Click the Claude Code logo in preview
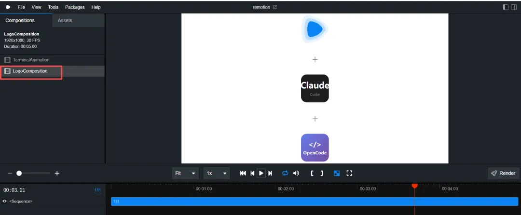 pyautogui.click(x=315, y=88)
